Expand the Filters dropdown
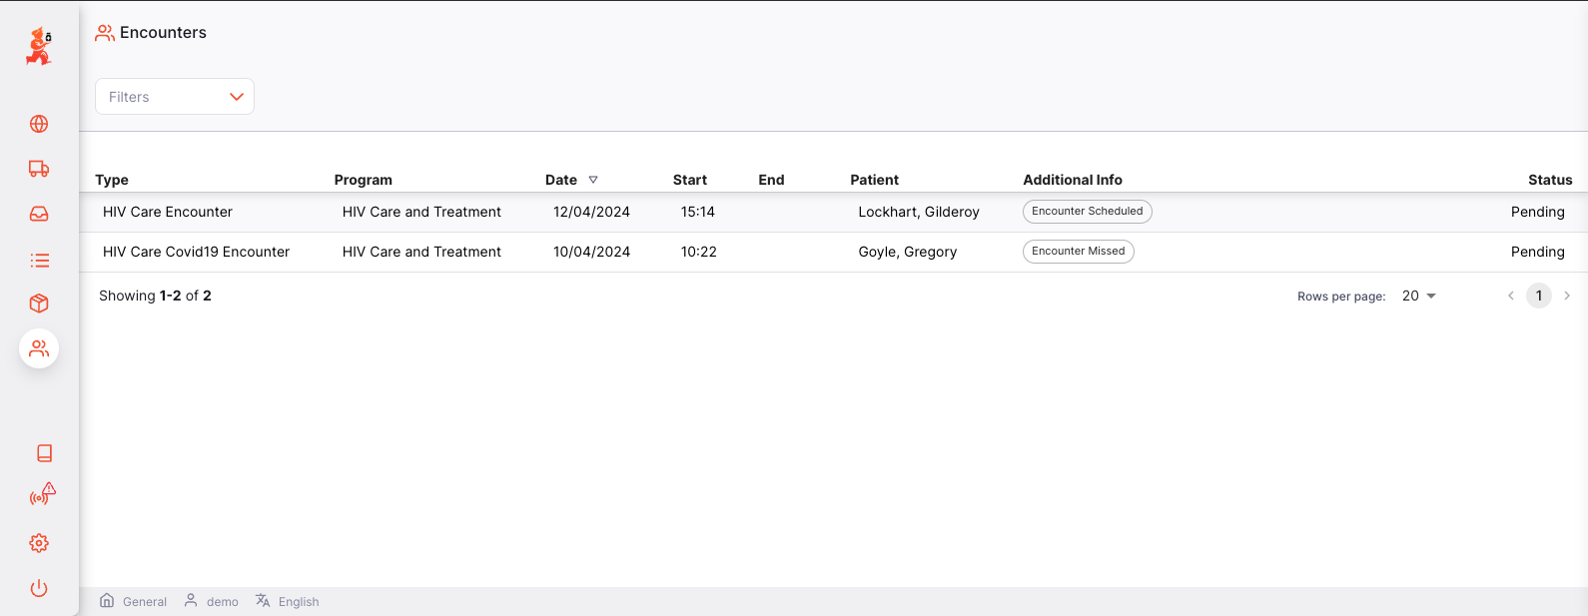Viewport: 1588px width, 616px height. [175, 97]
